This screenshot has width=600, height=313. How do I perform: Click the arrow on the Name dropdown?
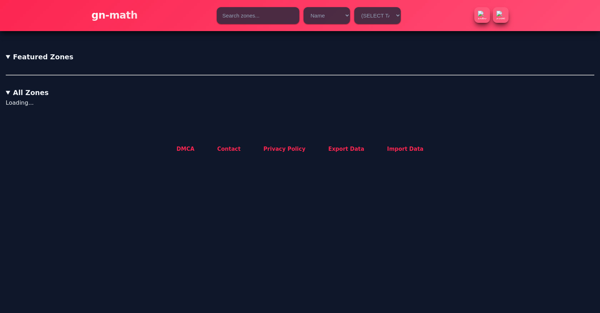[347, 16]
